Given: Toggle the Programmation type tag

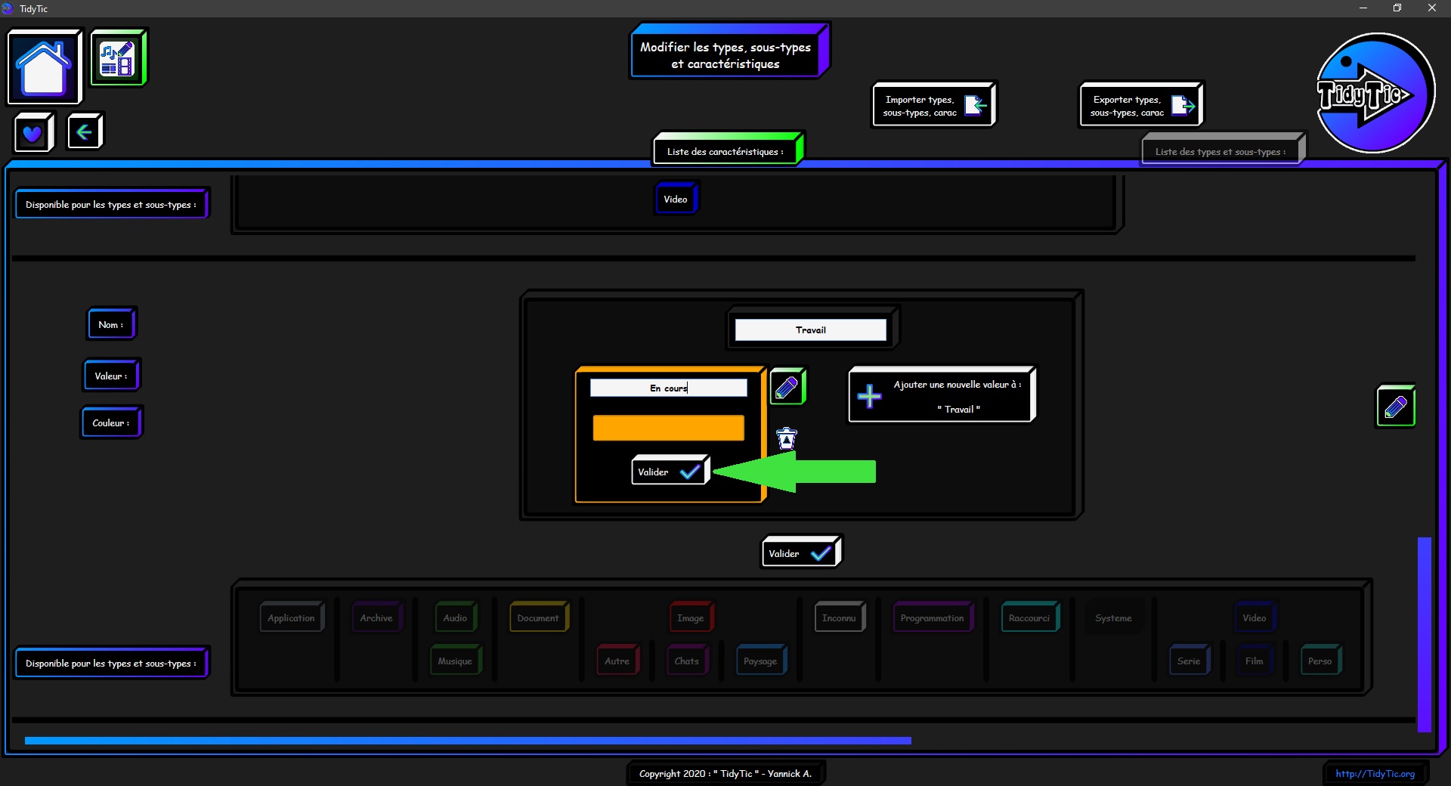Looking at the screenshot, I should [x=932, y=617].
